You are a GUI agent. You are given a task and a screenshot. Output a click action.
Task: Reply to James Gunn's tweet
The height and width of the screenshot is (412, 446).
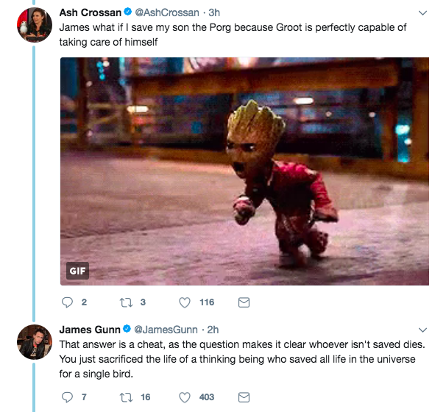tap(68, 397)
